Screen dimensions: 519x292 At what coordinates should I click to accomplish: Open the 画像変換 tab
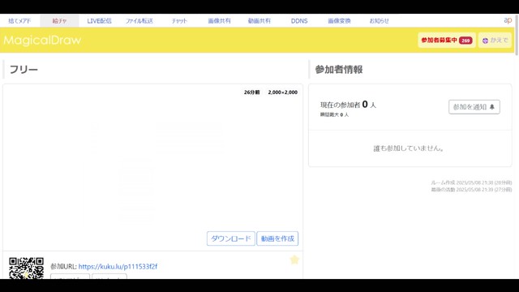(339, 21)
